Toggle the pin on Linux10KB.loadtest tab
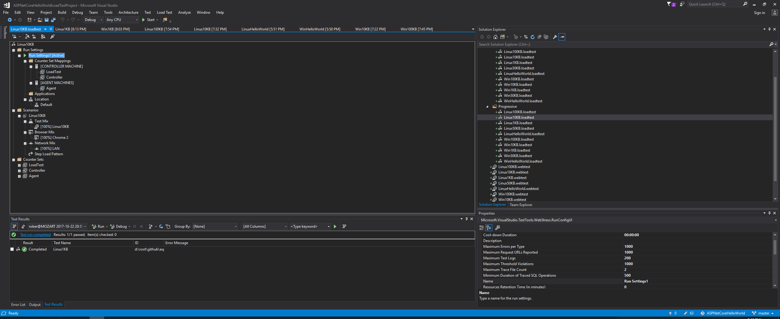This screenshot has height=319, width=780. 45,29
